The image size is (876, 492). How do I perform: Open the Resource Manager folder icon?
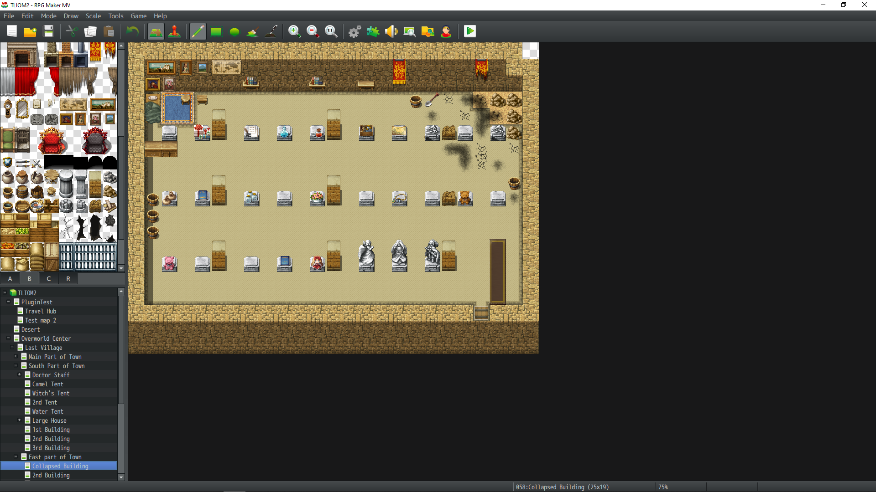coord(428,31)
